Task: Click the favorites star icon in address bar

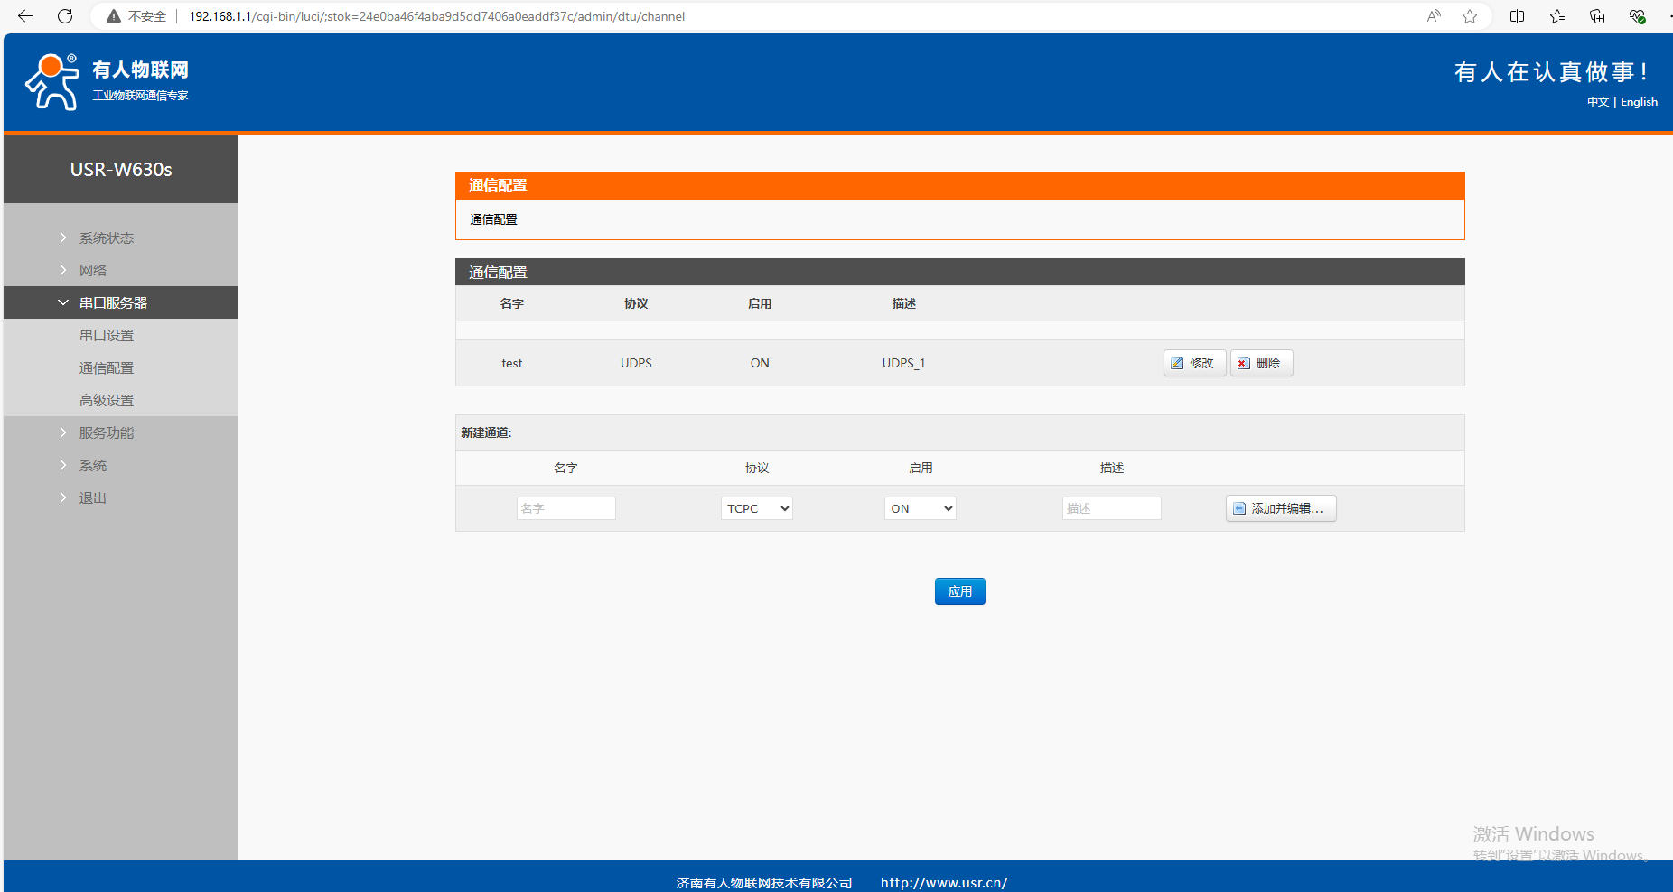Action: pyautogui.click(x=1470, y=16)
